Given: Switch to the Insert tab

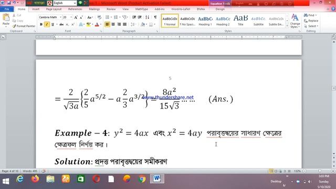Looking at the screenshot, I should click(x=36, y=9).
